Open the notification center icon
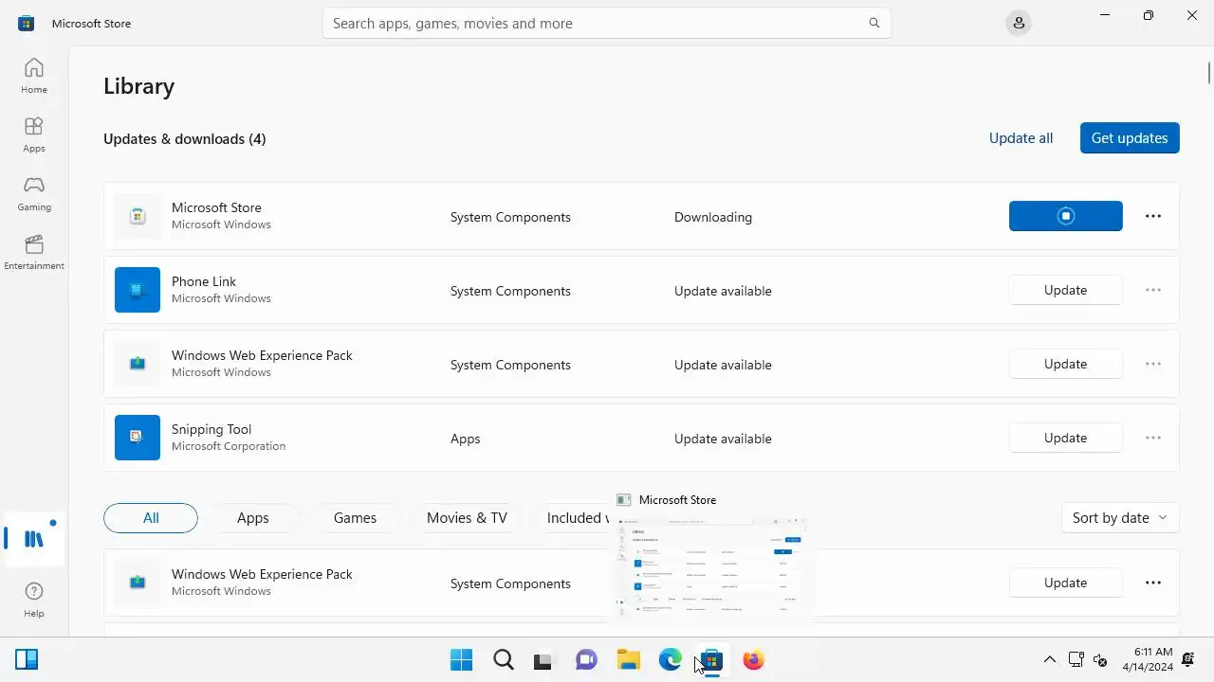1214x682 pixels. click(x=1188, y=659)
